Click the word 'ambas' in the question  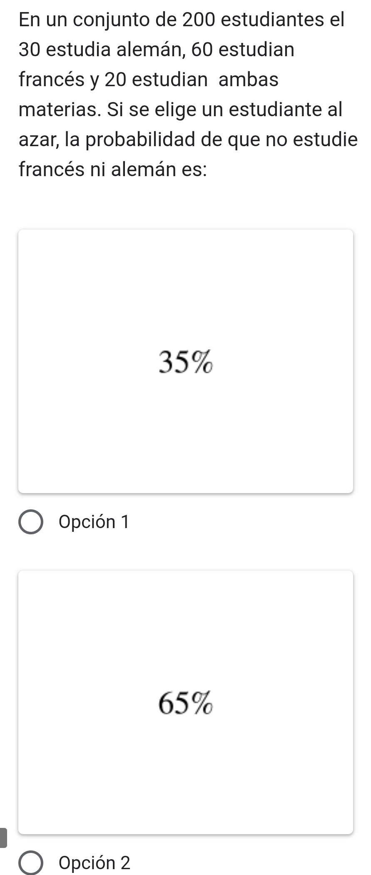pos(249,80)
